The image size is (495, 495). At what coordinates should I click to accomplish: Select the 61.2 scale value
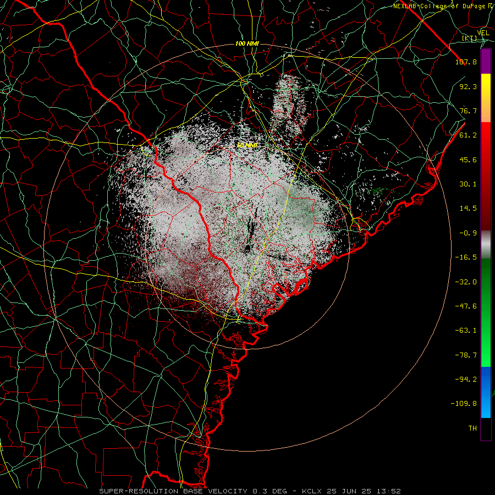click(468, 135)
